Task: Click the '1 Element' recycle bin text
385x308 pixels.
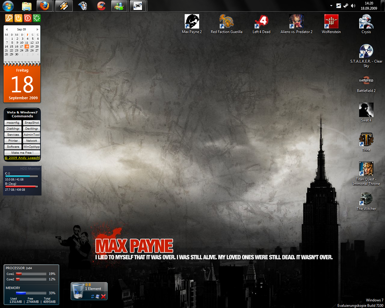Action: (x=93, y=289)
